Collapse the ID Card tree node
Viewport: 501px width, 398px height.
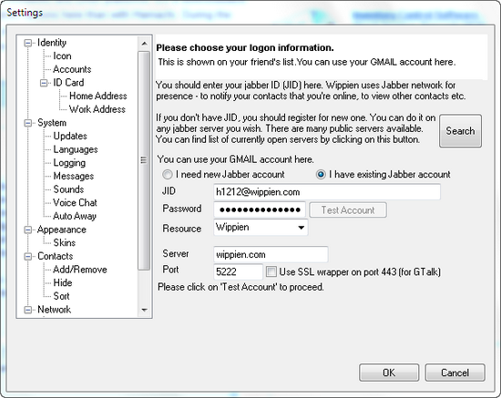point(44,83)
